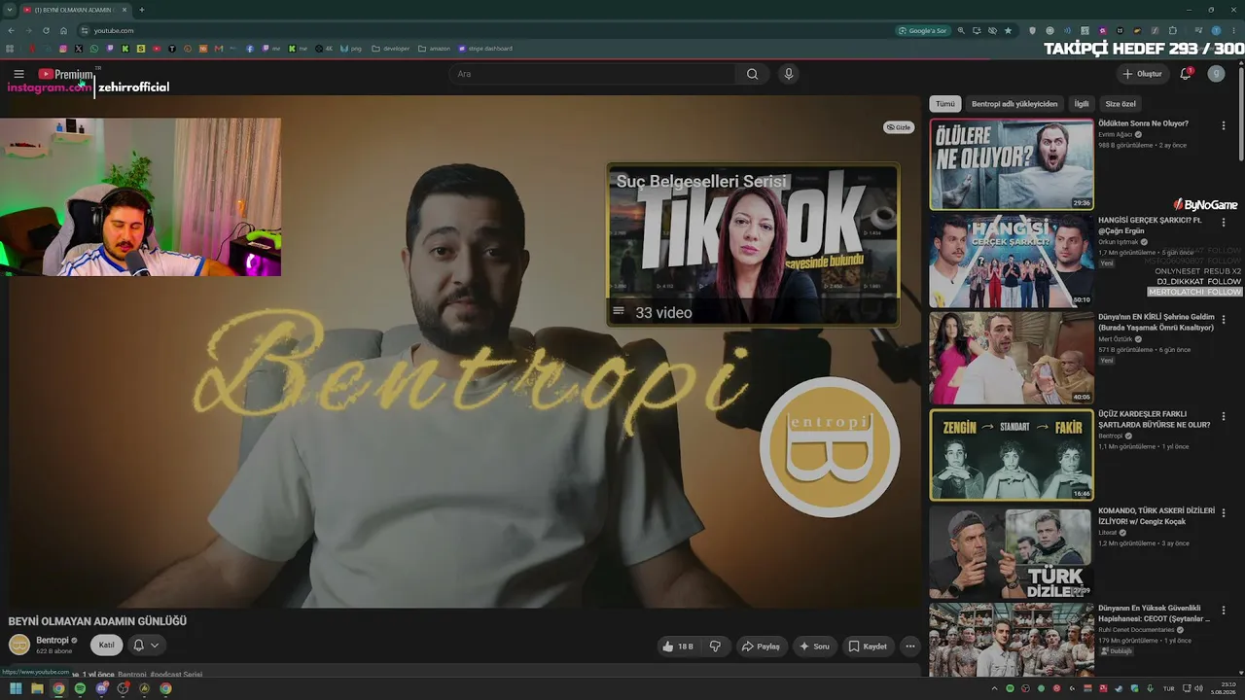Viewport: 1245px width, 700px height.
Task: Open the developer bookmarks folder
Action: pos(390,49)
